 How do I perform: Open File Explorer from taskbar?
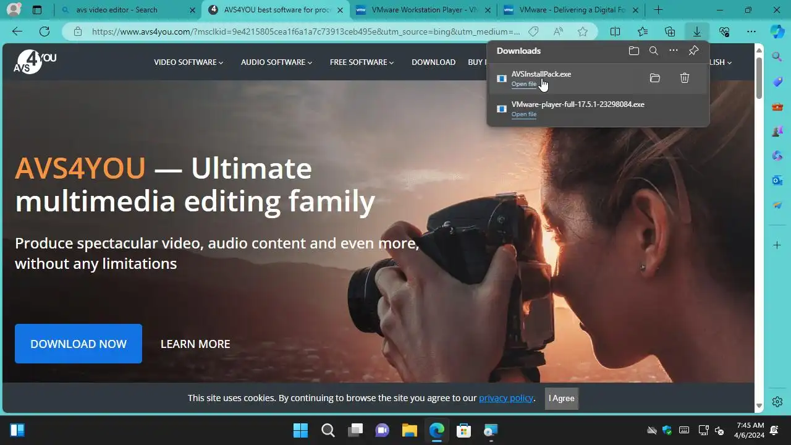[x=409, y=430]
